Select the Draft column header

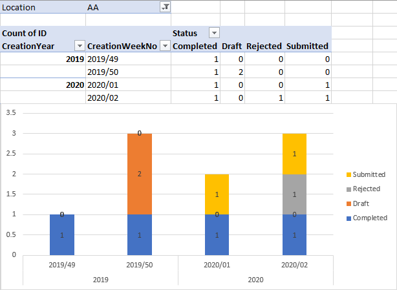coord(232,46)
